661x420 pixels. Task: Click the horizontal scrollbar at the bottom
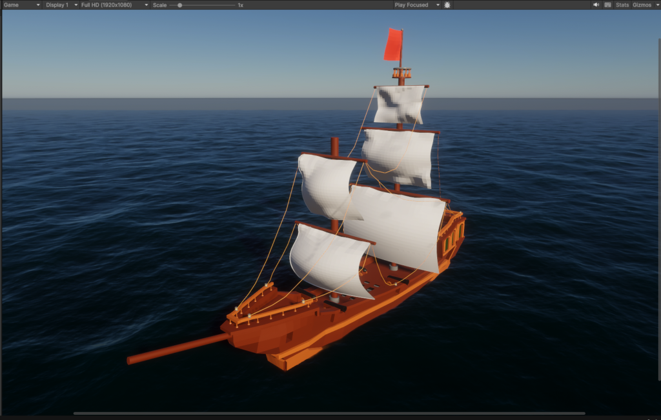329,413
